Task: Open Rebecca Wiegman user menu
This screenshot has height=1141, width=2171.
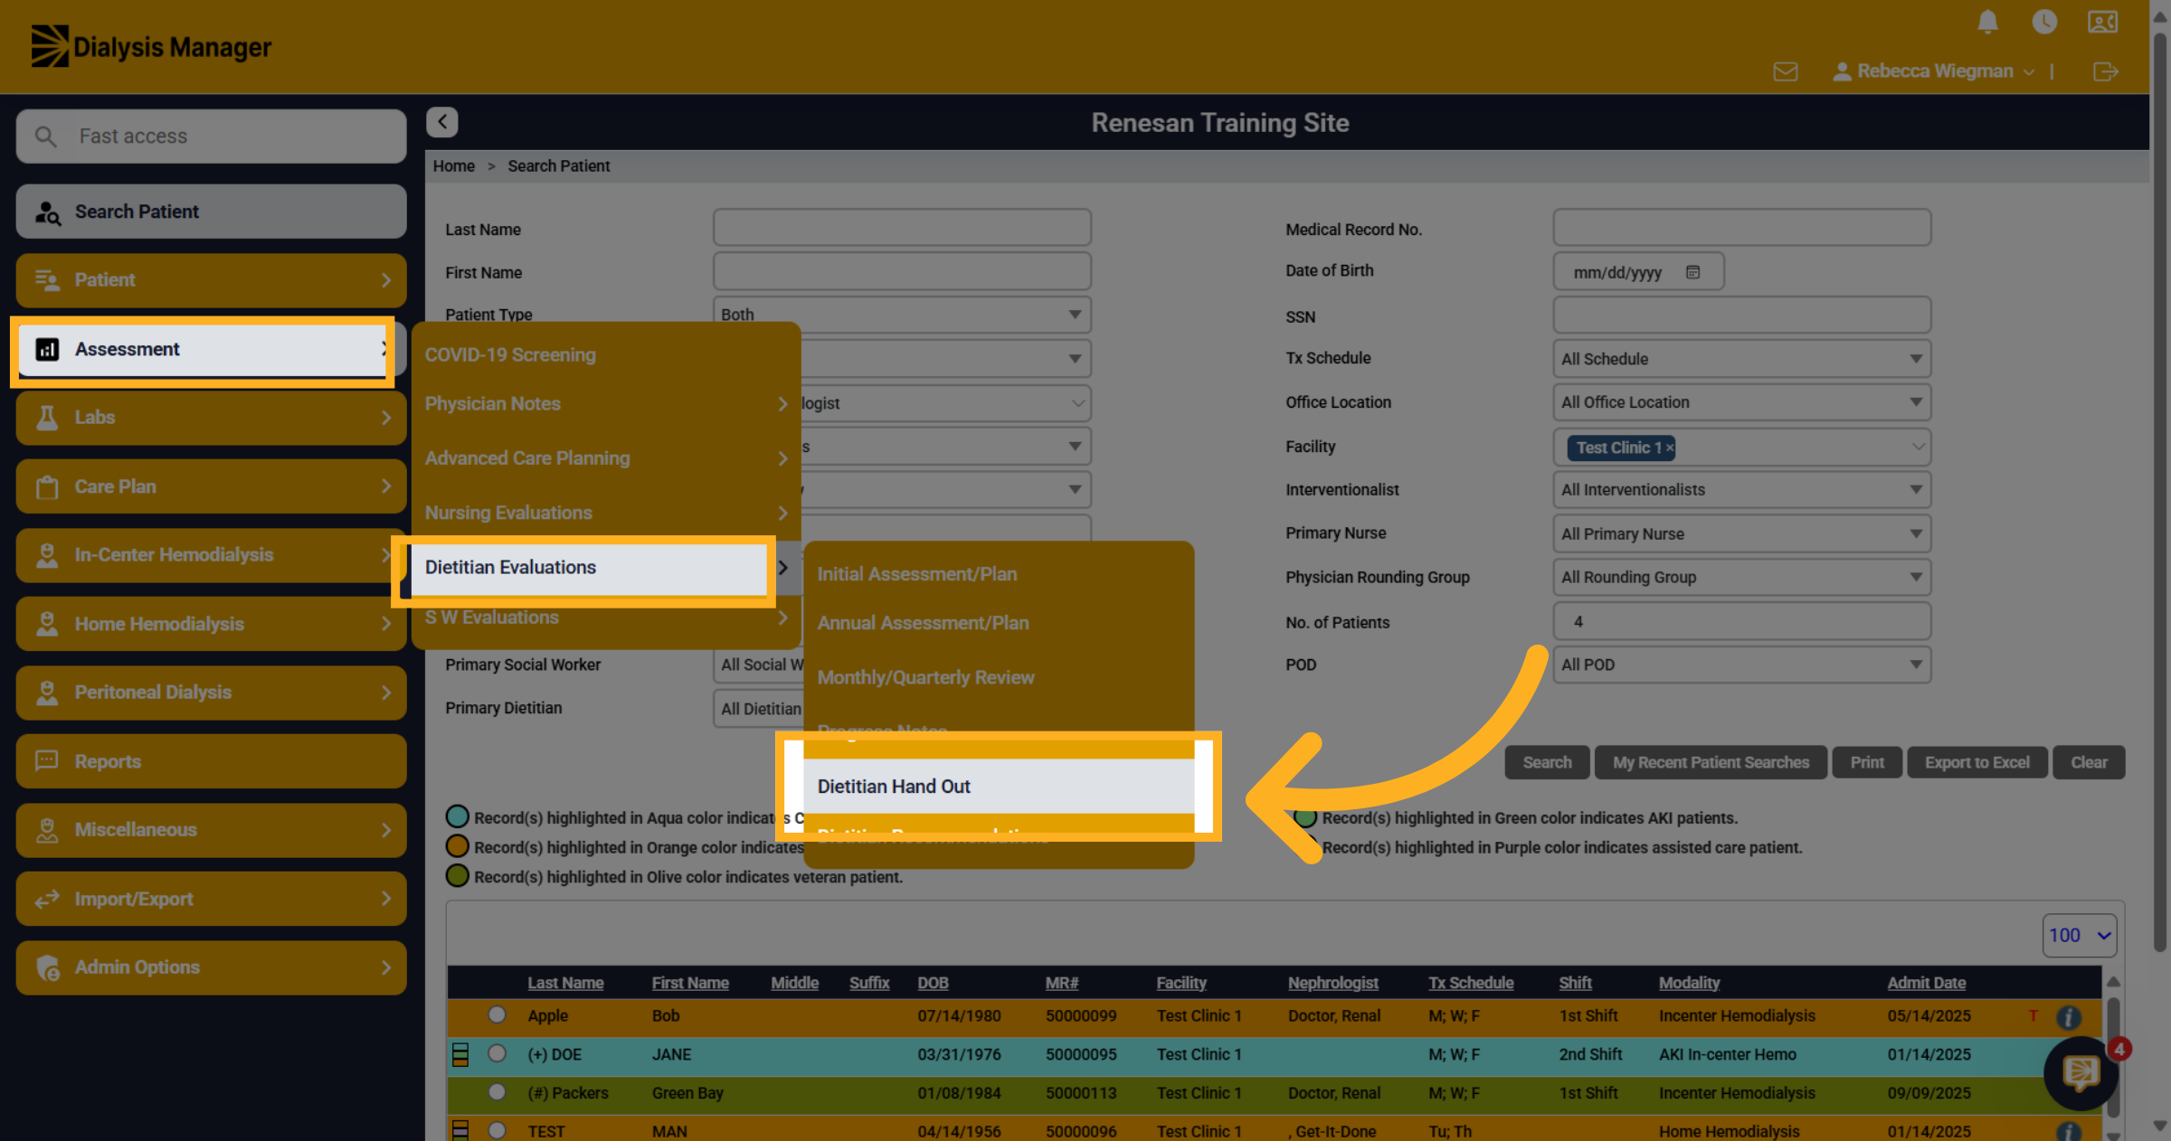Action: click(1933, 71)
